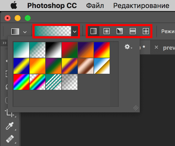Choose the orange, yellow, orange gradient preset
This screenshot has height=146, width=175.
37,66
